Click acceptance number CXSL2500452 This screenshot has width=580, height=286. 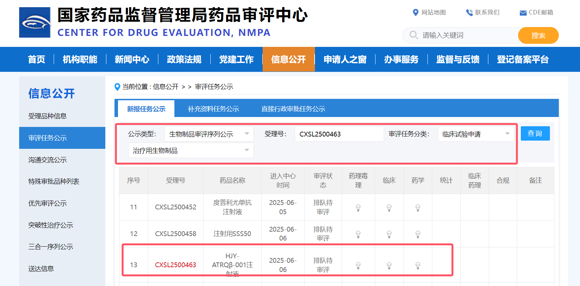pos(175,207)
